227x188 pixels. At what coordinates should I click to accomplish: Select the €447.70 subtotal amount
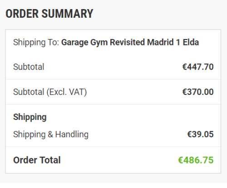(x=198, y=67)
